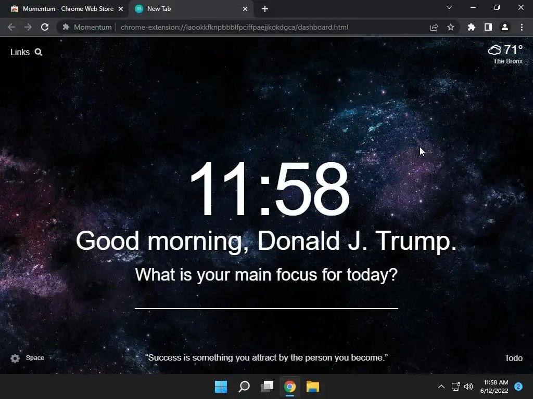The width and height of the screenshot is (533, 399).
Task: Open the Extensions puzzle menu
Action: pyautogui.click(x=471, y=27)
